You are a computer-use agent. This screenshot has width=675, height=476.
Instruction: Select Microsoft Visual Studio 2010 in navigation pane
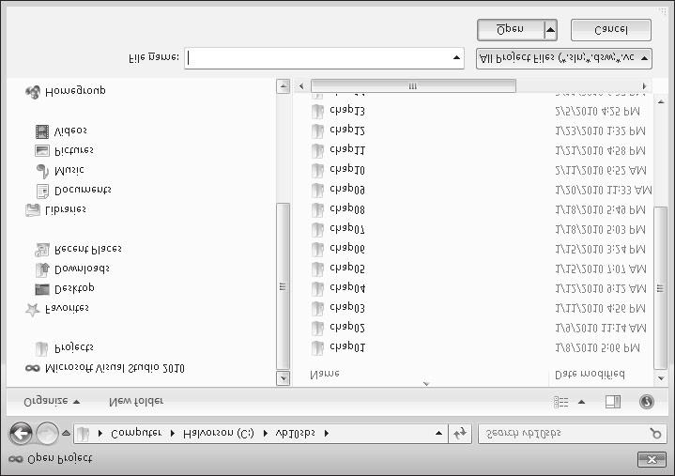tap(115, 368)
